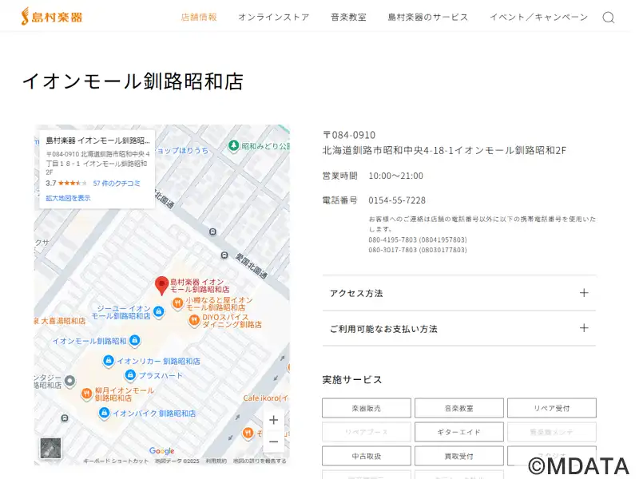Click the イオンバイク shop marker
Screen dimensions: 639x479
point(105,413)
